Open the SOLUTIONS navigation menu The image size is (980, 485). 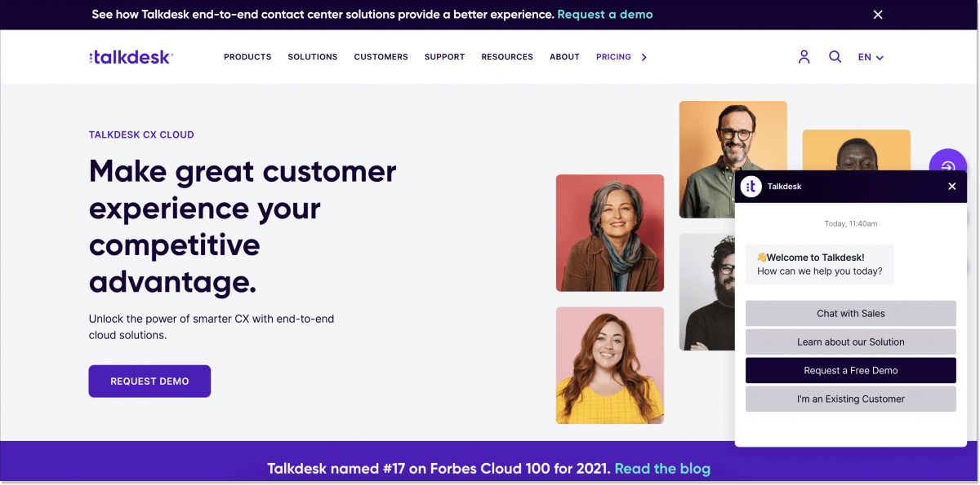(x=312, y=56)
